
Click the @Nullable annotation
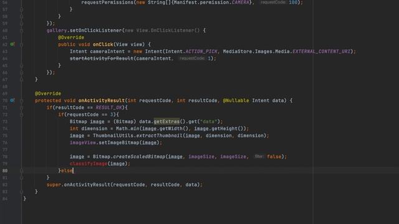click(236, 101)
